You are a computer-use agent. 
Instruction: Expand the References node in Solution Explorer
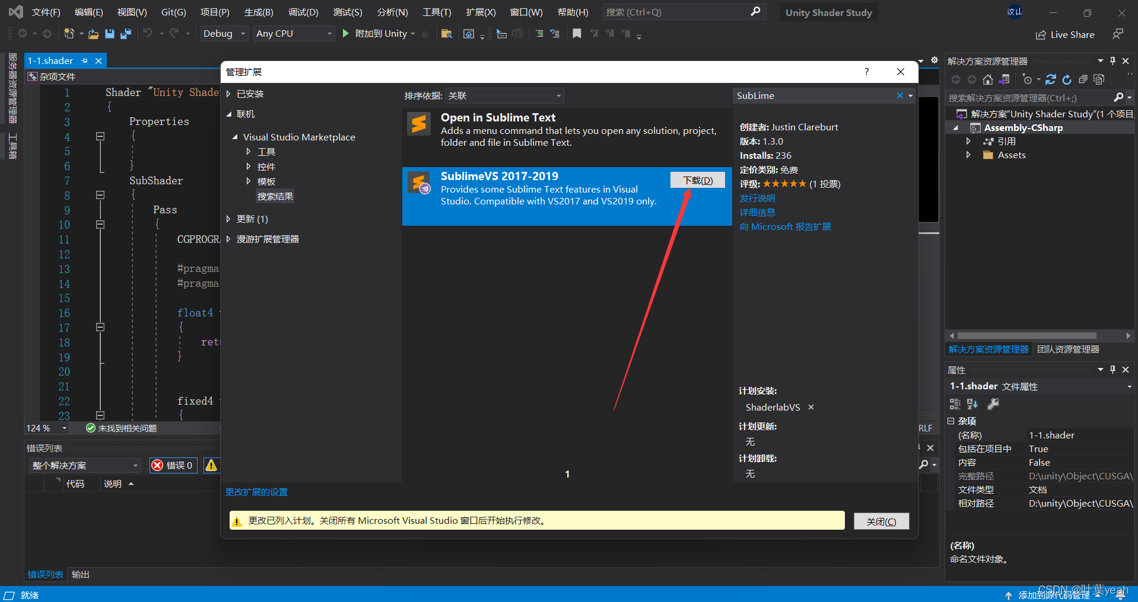[968, 141]
